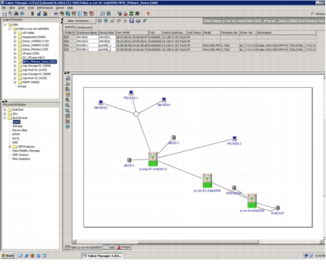The image size is (326, 265).
Task: Collapse the SAN root tree node
Action: tap(5, 25)
